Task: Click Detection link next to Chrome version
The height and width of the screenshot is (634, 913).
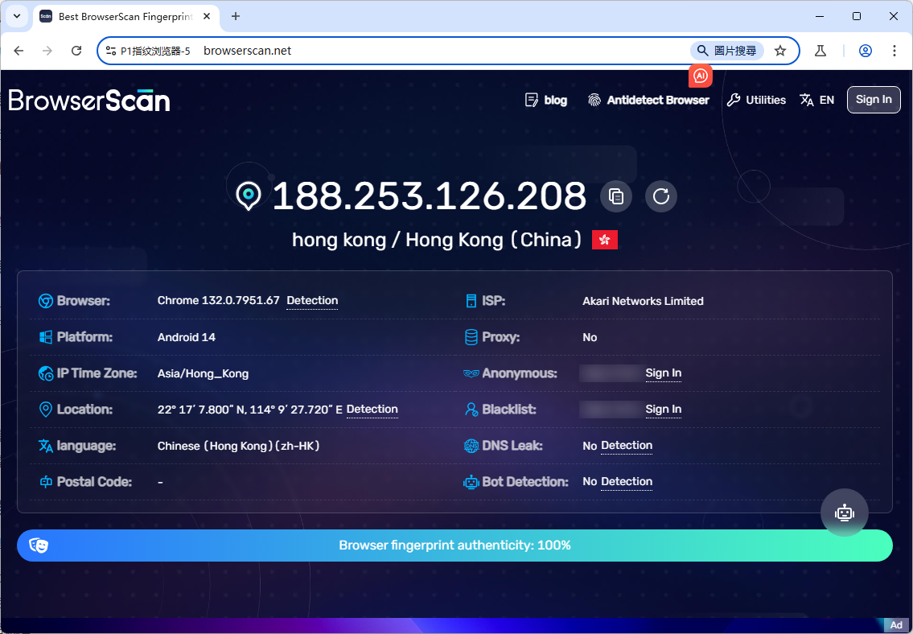Action: [x=312, y=300]
